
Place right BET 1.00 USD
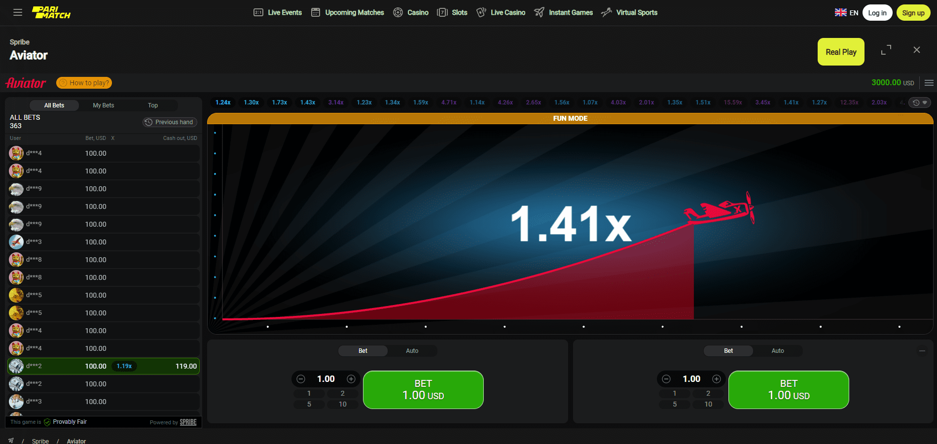click(x=789, y=390)
